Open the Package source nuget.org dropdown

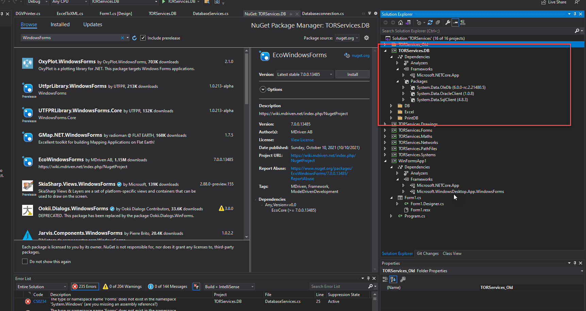click(347, 38)
